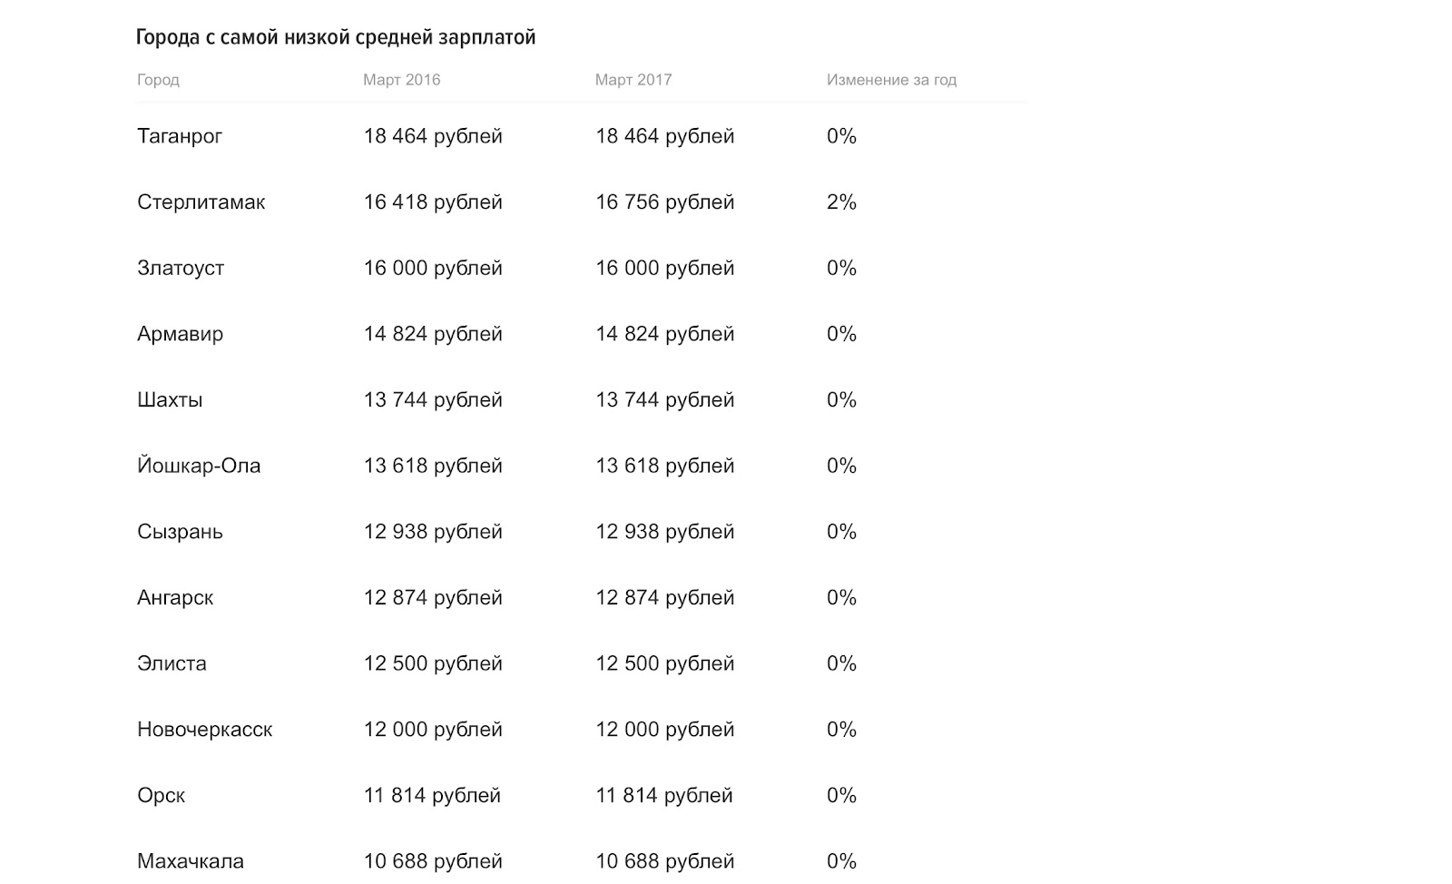1452x884 pixels.
Task: Click the Март 2017 column header
Action: coord(633,80)
